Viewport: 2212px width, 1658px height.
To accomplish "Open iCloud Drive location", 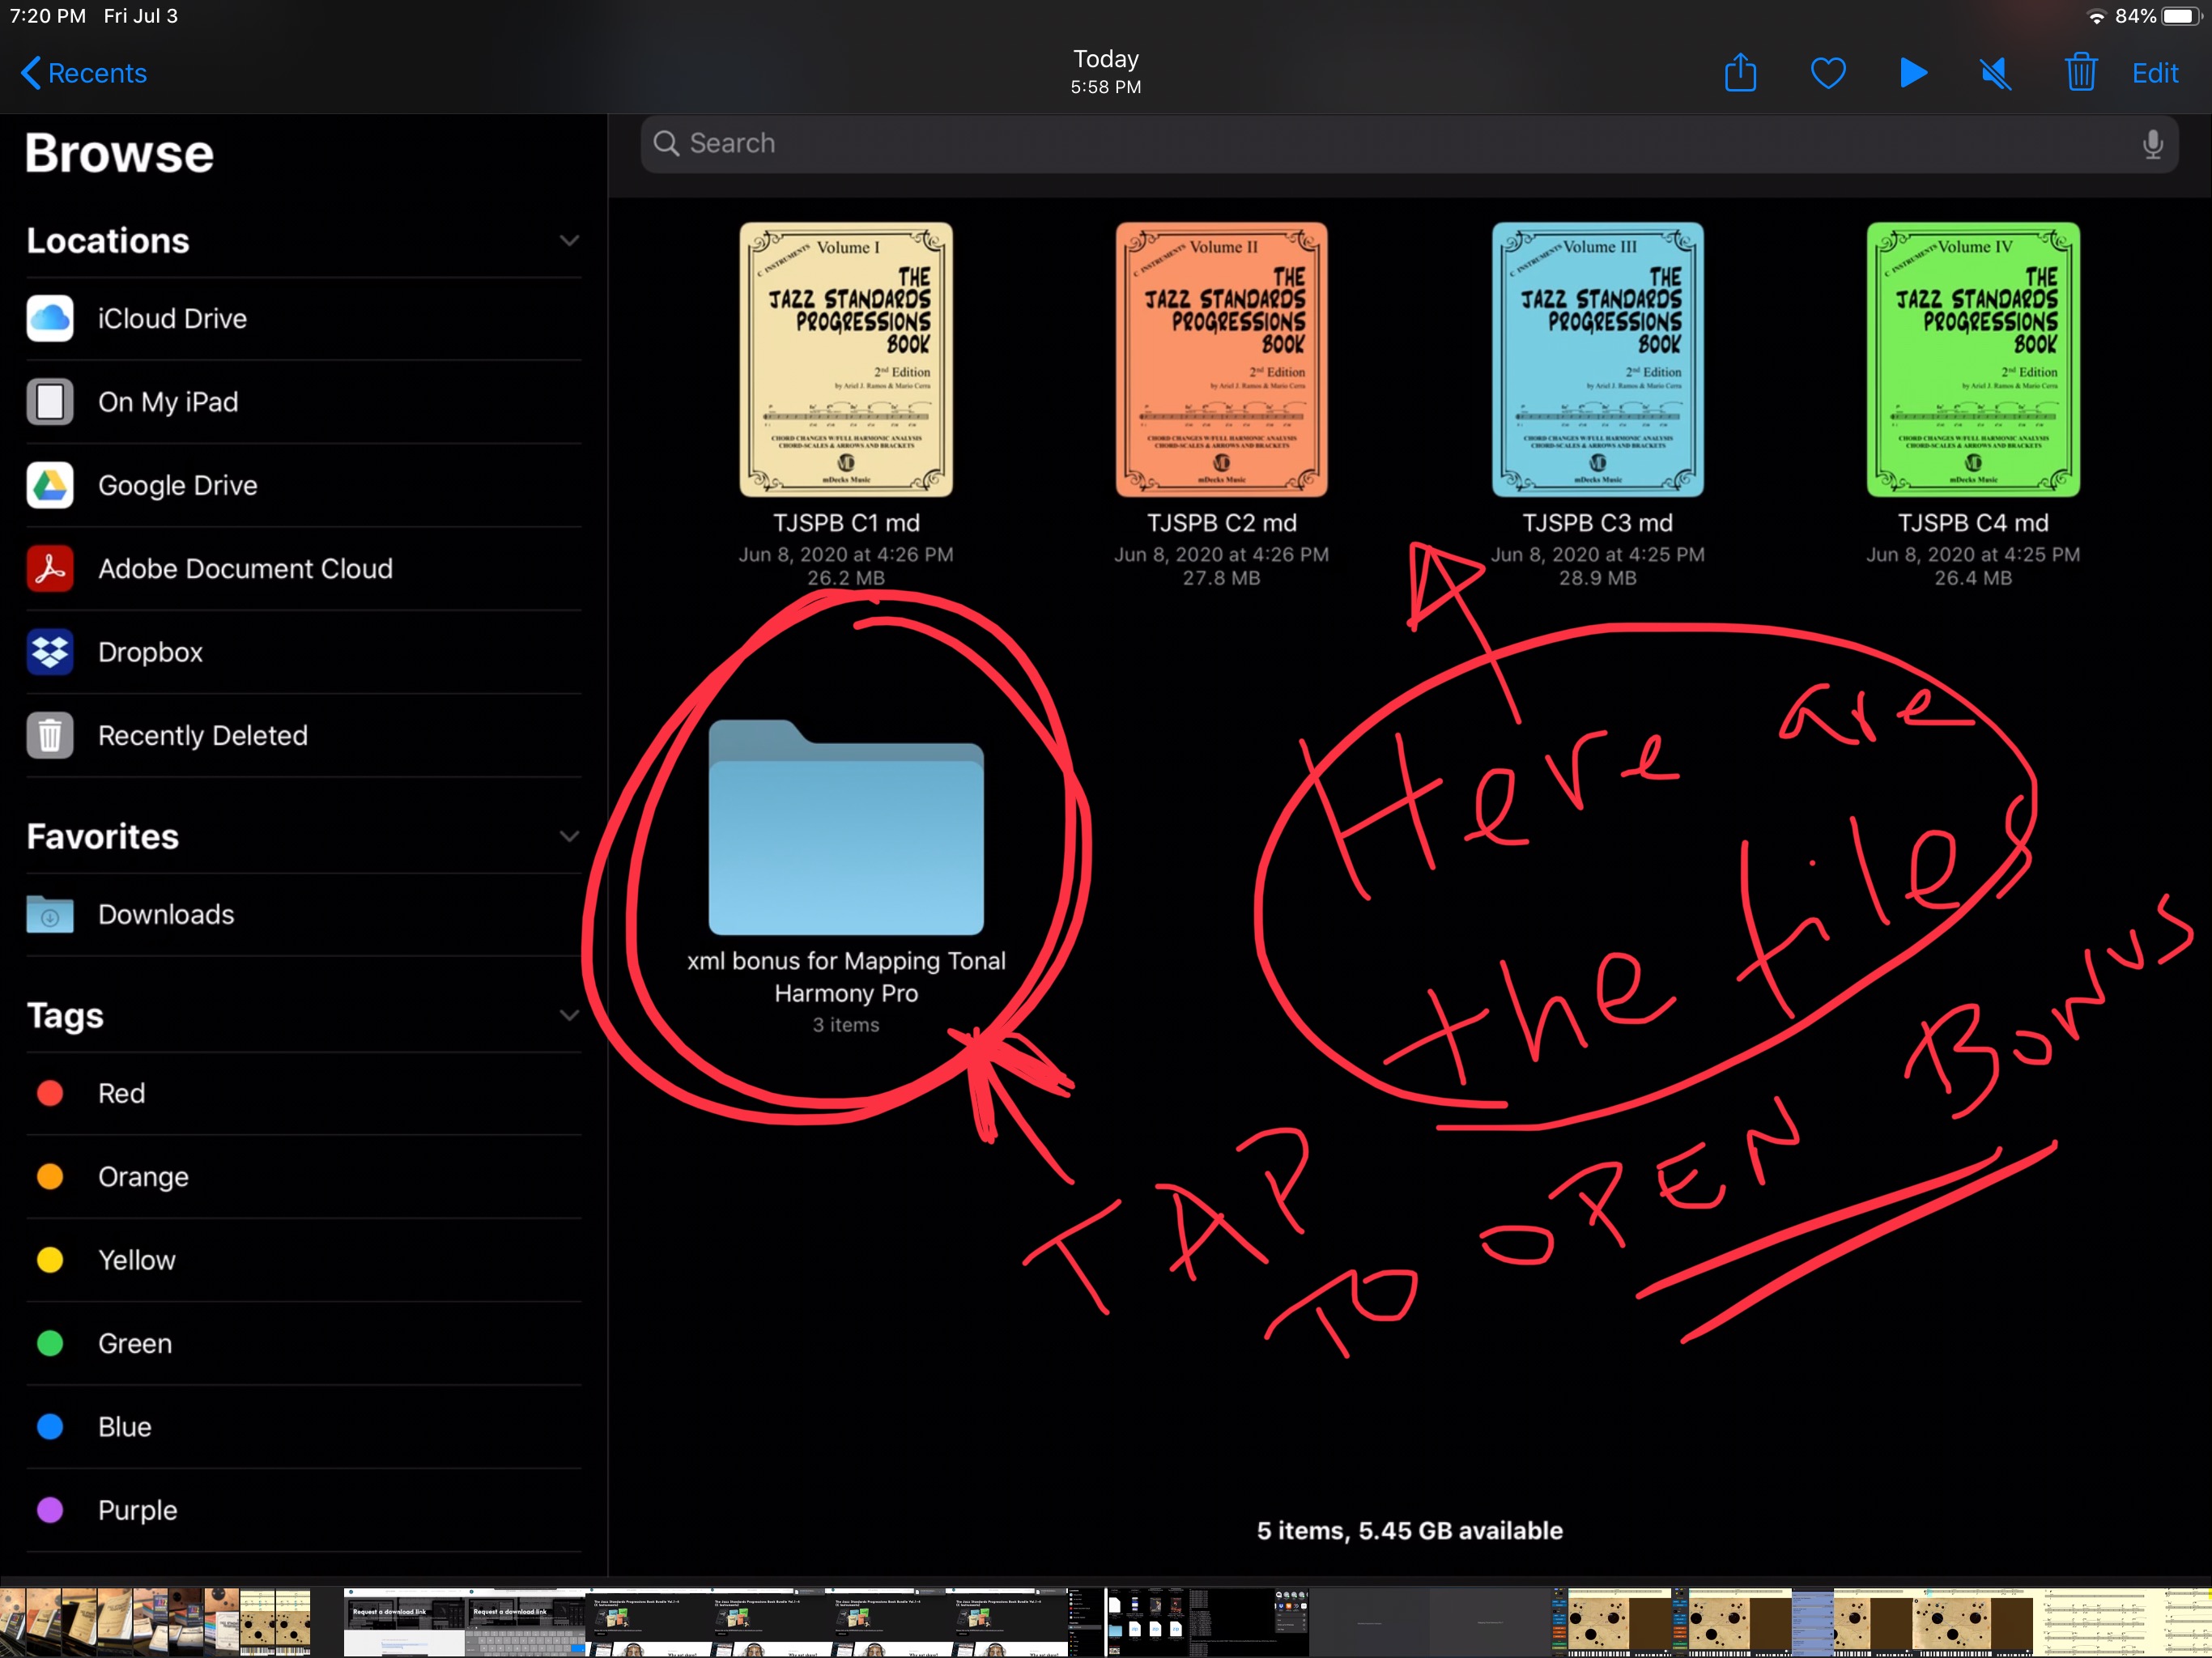I will coord(304,319).
